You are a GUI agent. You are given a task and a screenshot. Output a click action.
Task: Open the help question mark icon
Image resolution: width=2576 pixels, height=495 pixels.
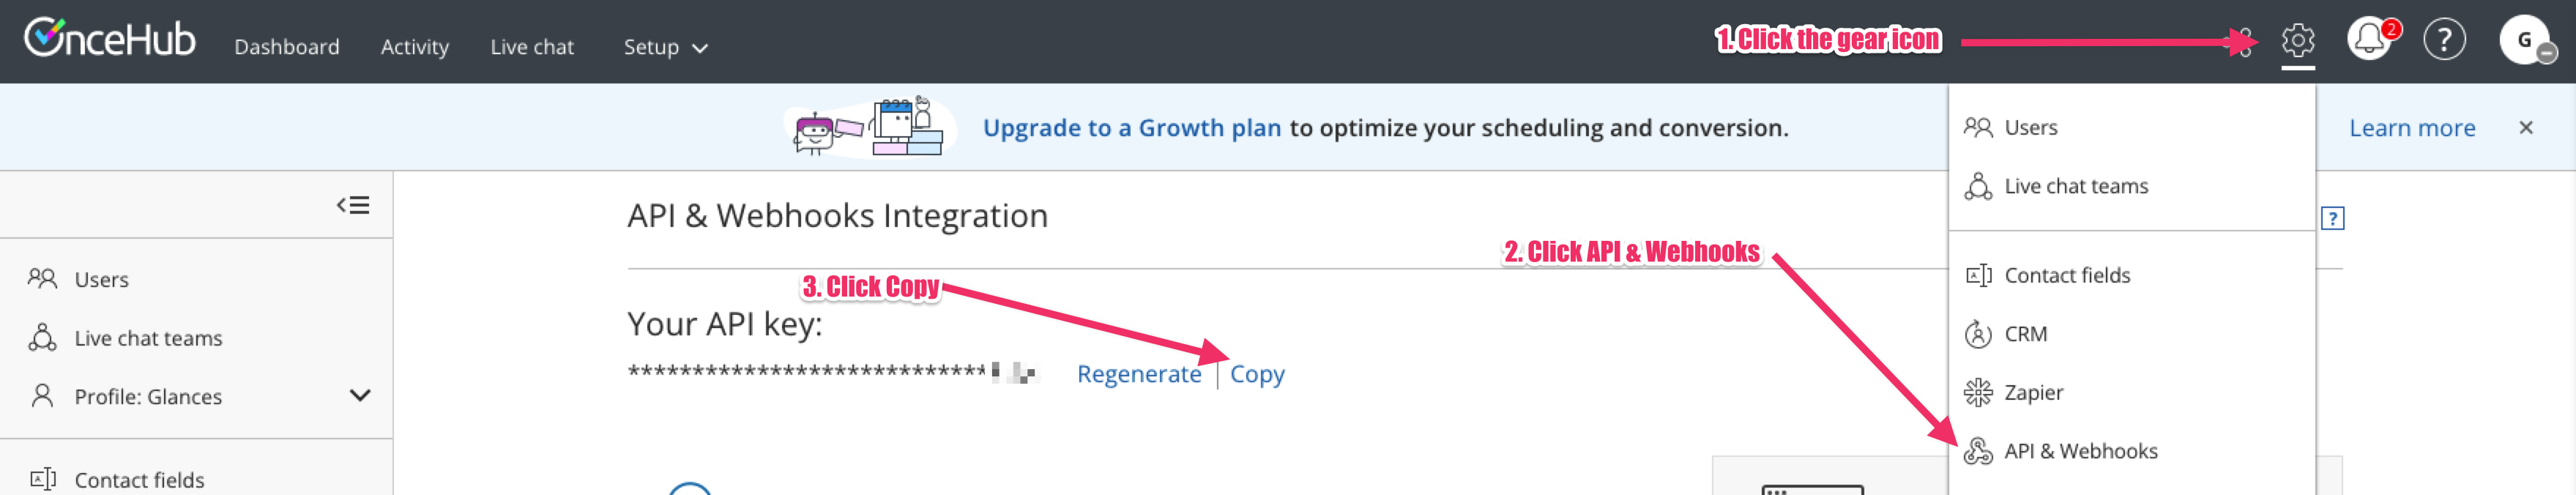pos(2444,40)
